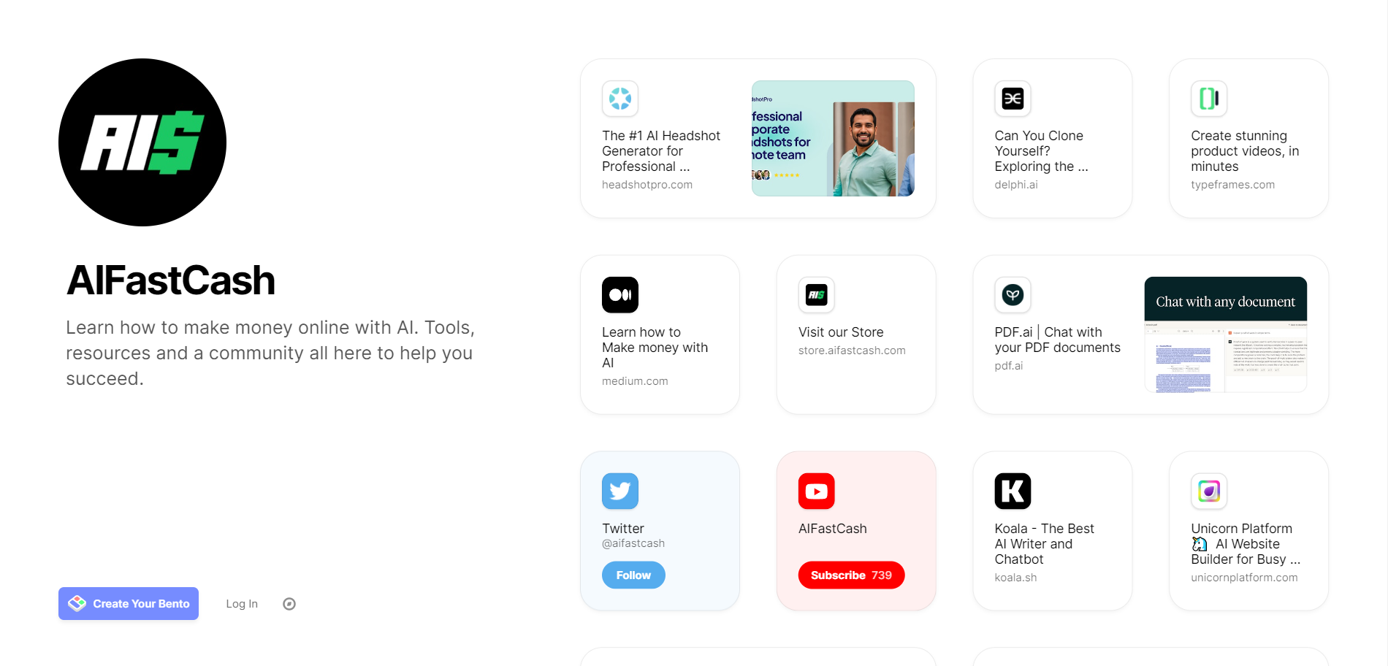The height and width of the screenshot is (666, 1388).
Task: Click the AIFastCash profile heading
Action: 171,280
